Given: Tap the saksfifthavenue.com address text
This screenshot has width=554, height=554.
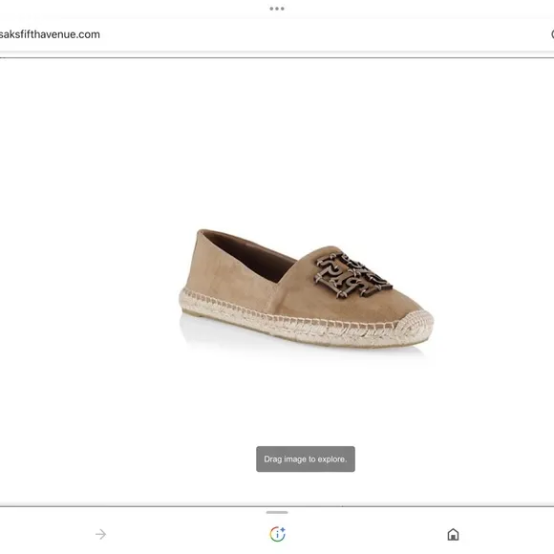Looking at the screenshot, I should [x=50, y=34].
